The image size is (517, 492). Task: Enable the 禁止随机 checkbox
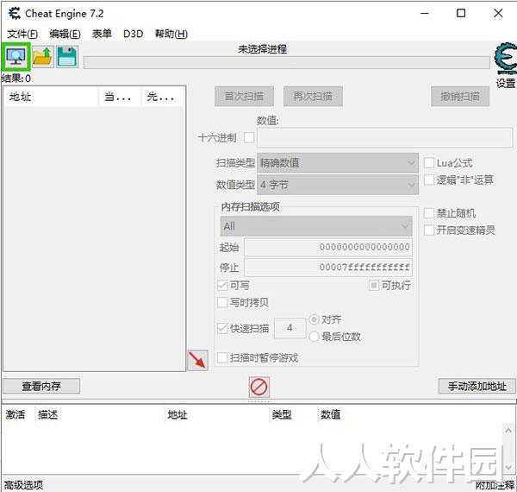428,213
